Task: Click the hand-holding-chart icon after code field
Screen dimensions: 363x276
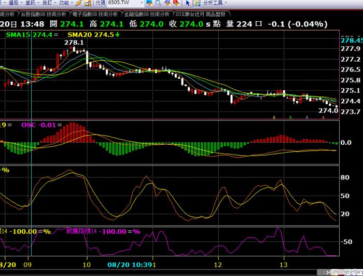Action: (x=149, y=3)
